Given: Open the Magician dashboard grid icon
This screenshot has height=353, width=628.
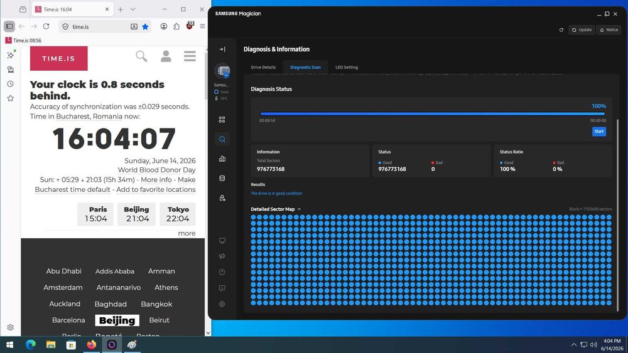Looking at the screenshot, I should pos(222,120).
